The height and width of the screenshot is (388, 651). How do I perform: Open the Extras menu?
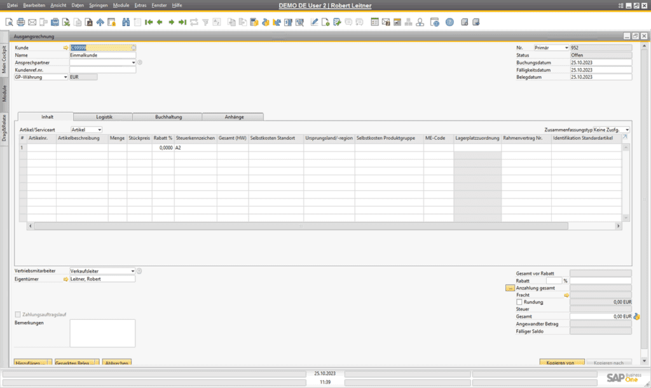coord(140,5)
